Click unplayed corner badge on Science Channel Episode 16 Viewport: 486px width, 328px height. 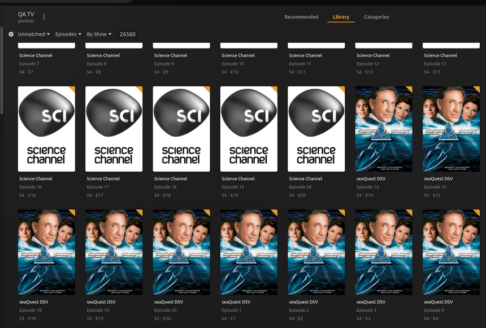click(x=72, y=89)
